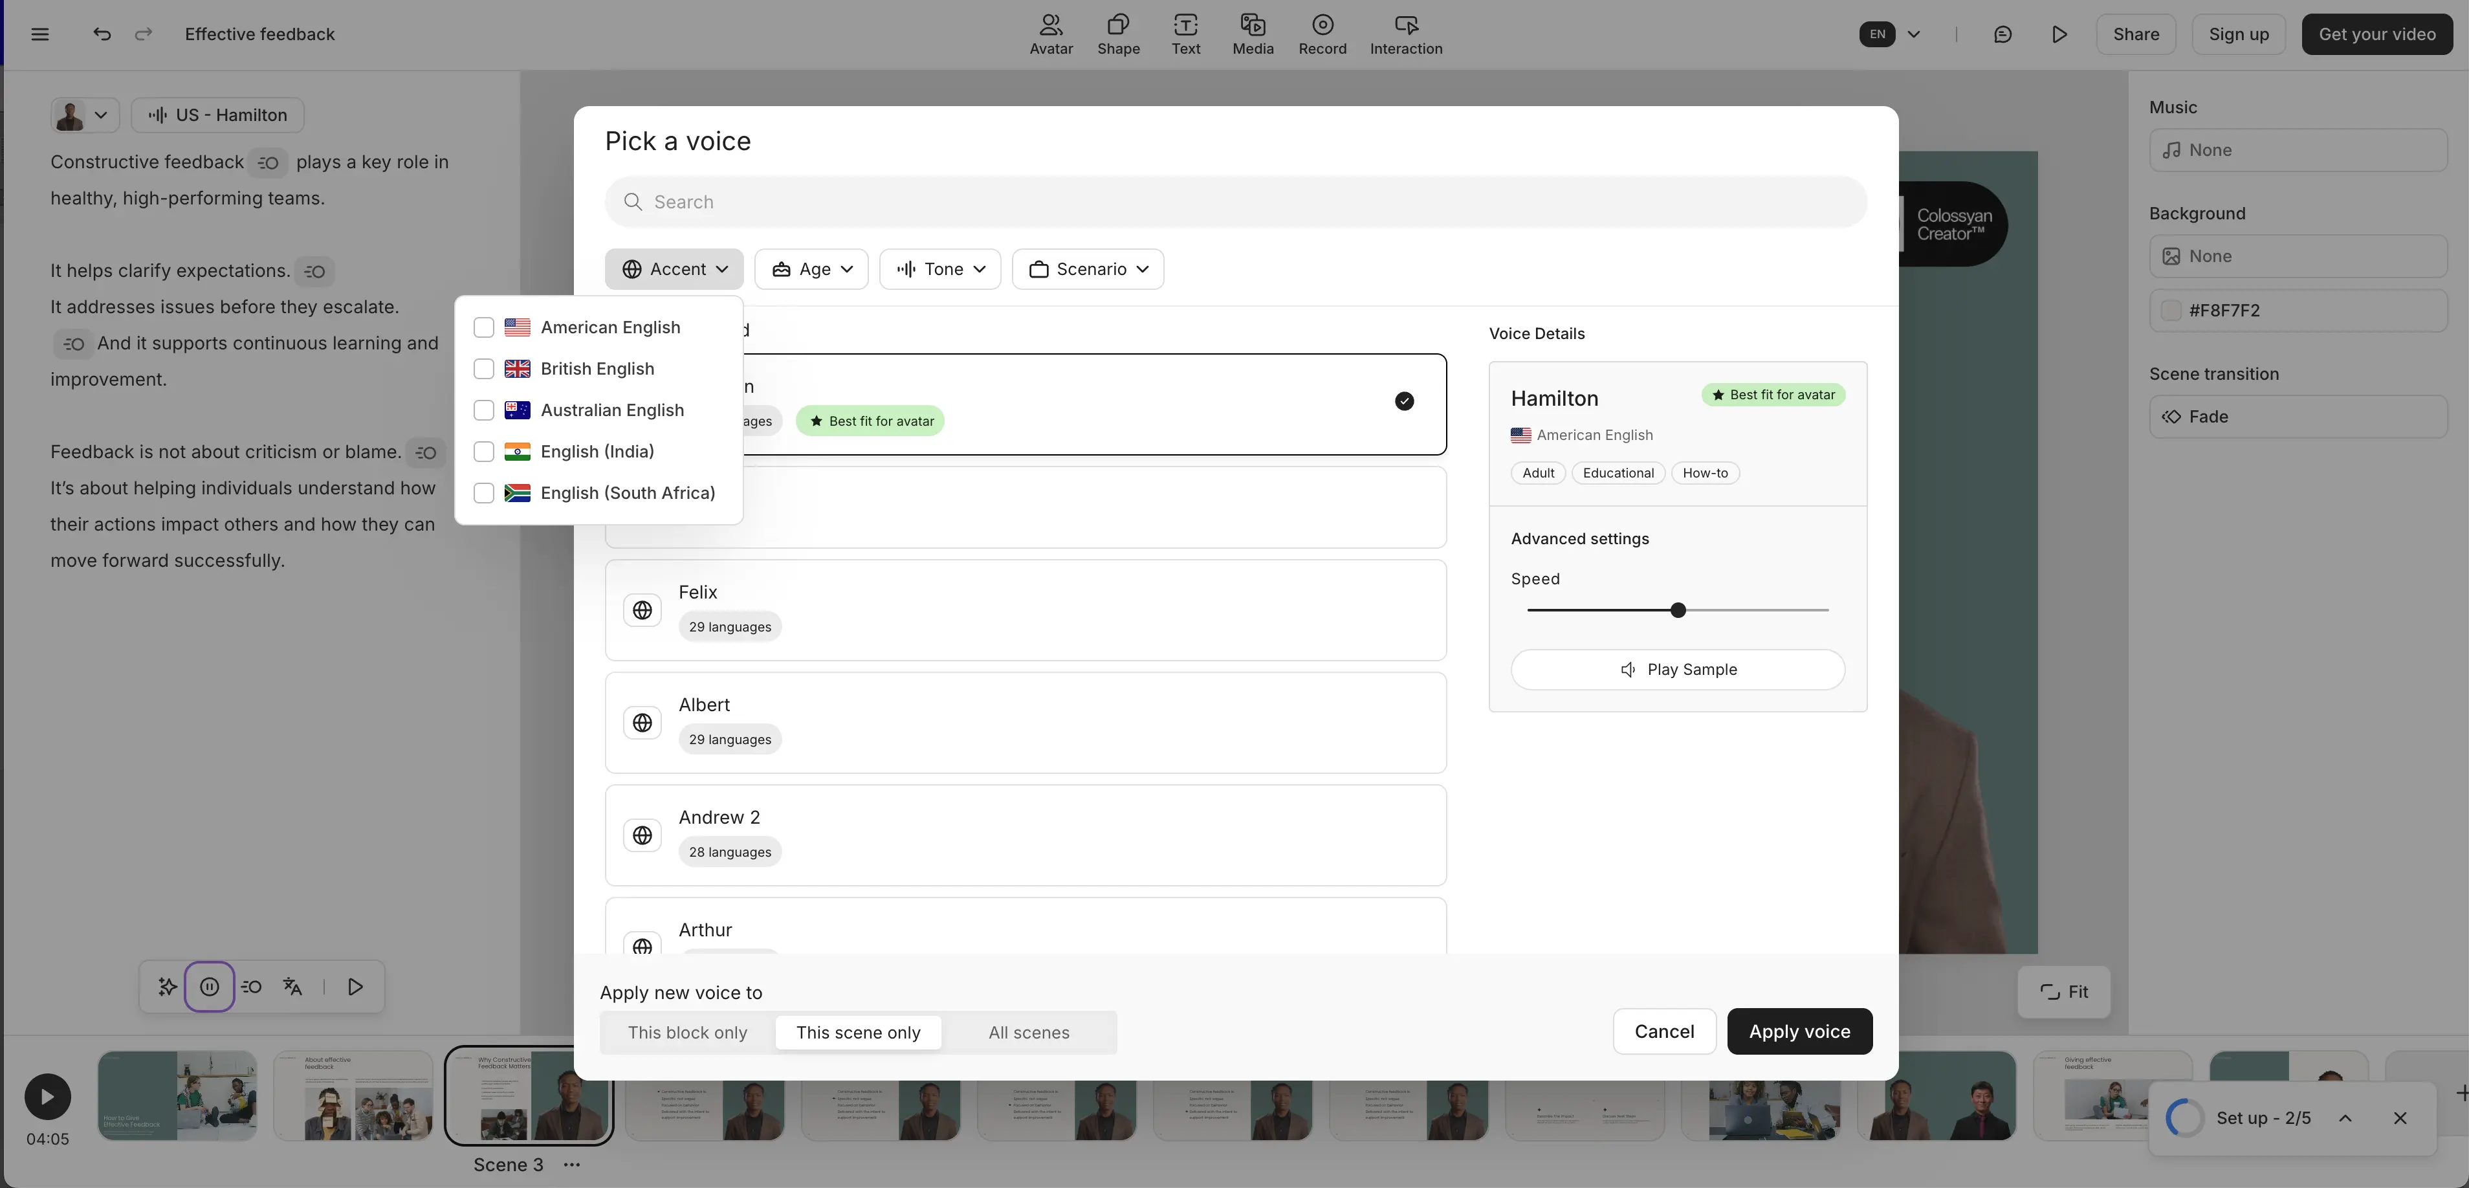The image size is (2469, 1188).
Task: Open the Avatar tool in top toolbar
Action: pos(1051,34)
